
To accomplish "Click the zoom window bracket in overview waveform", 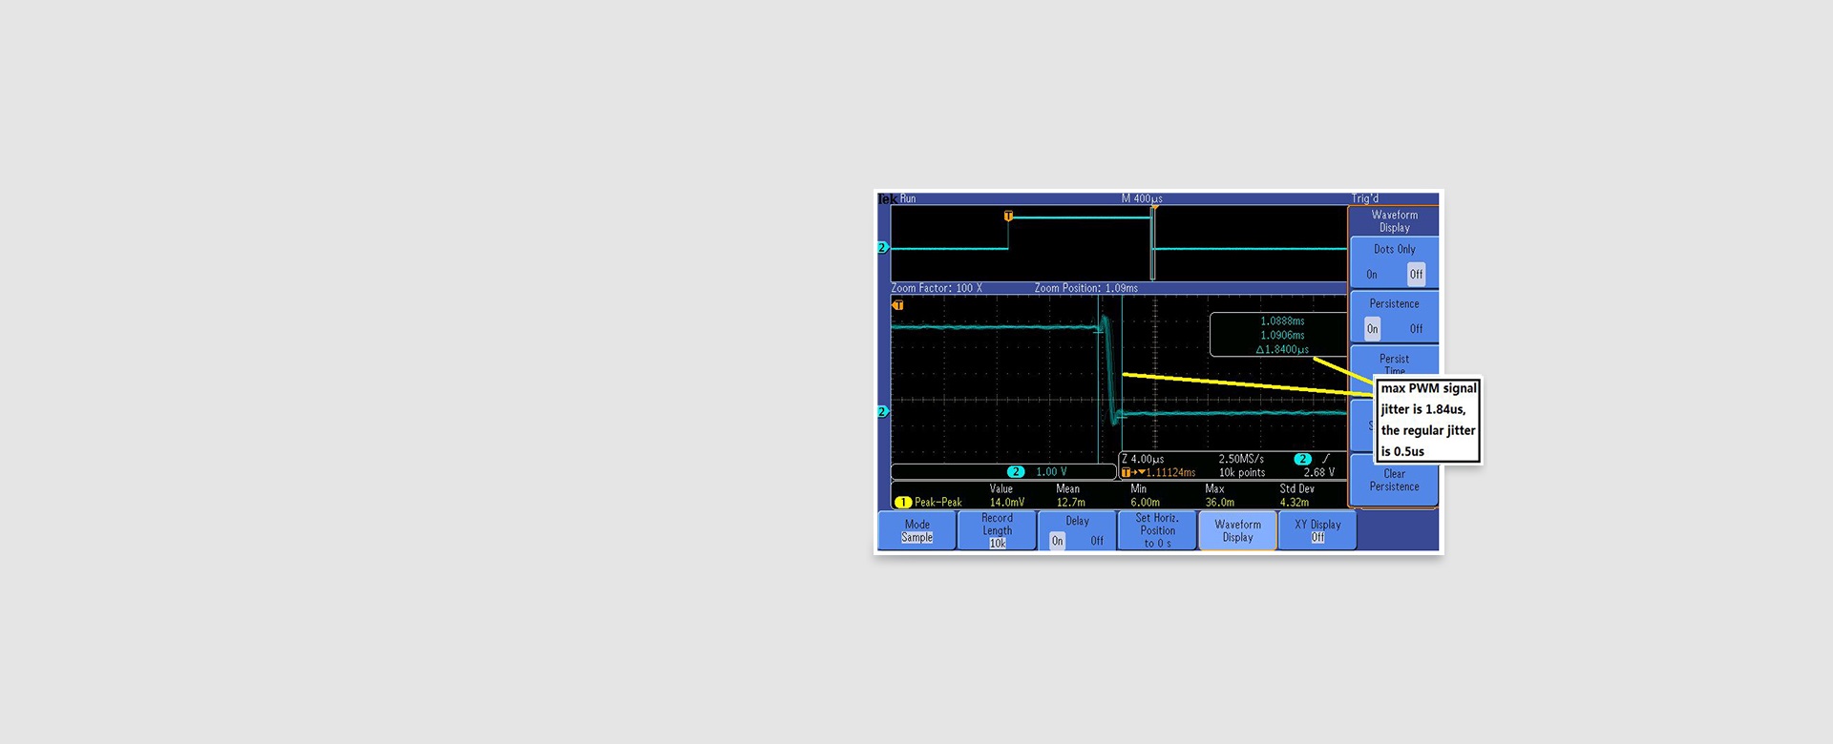I will [x=1153, y=243].
